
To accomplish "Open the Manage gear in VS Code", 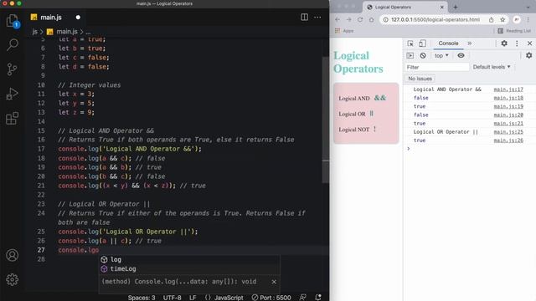I will [x=13, y=279].
